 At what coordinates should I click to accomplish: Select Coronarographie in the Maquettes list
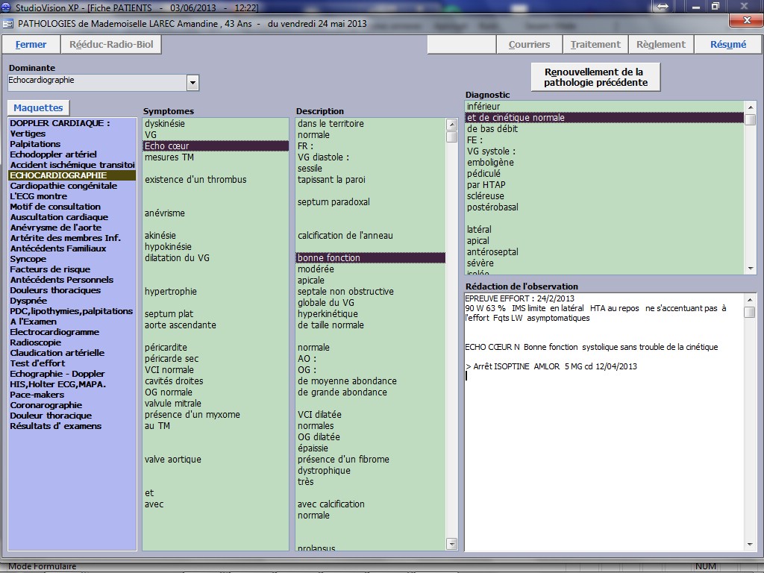46,405
